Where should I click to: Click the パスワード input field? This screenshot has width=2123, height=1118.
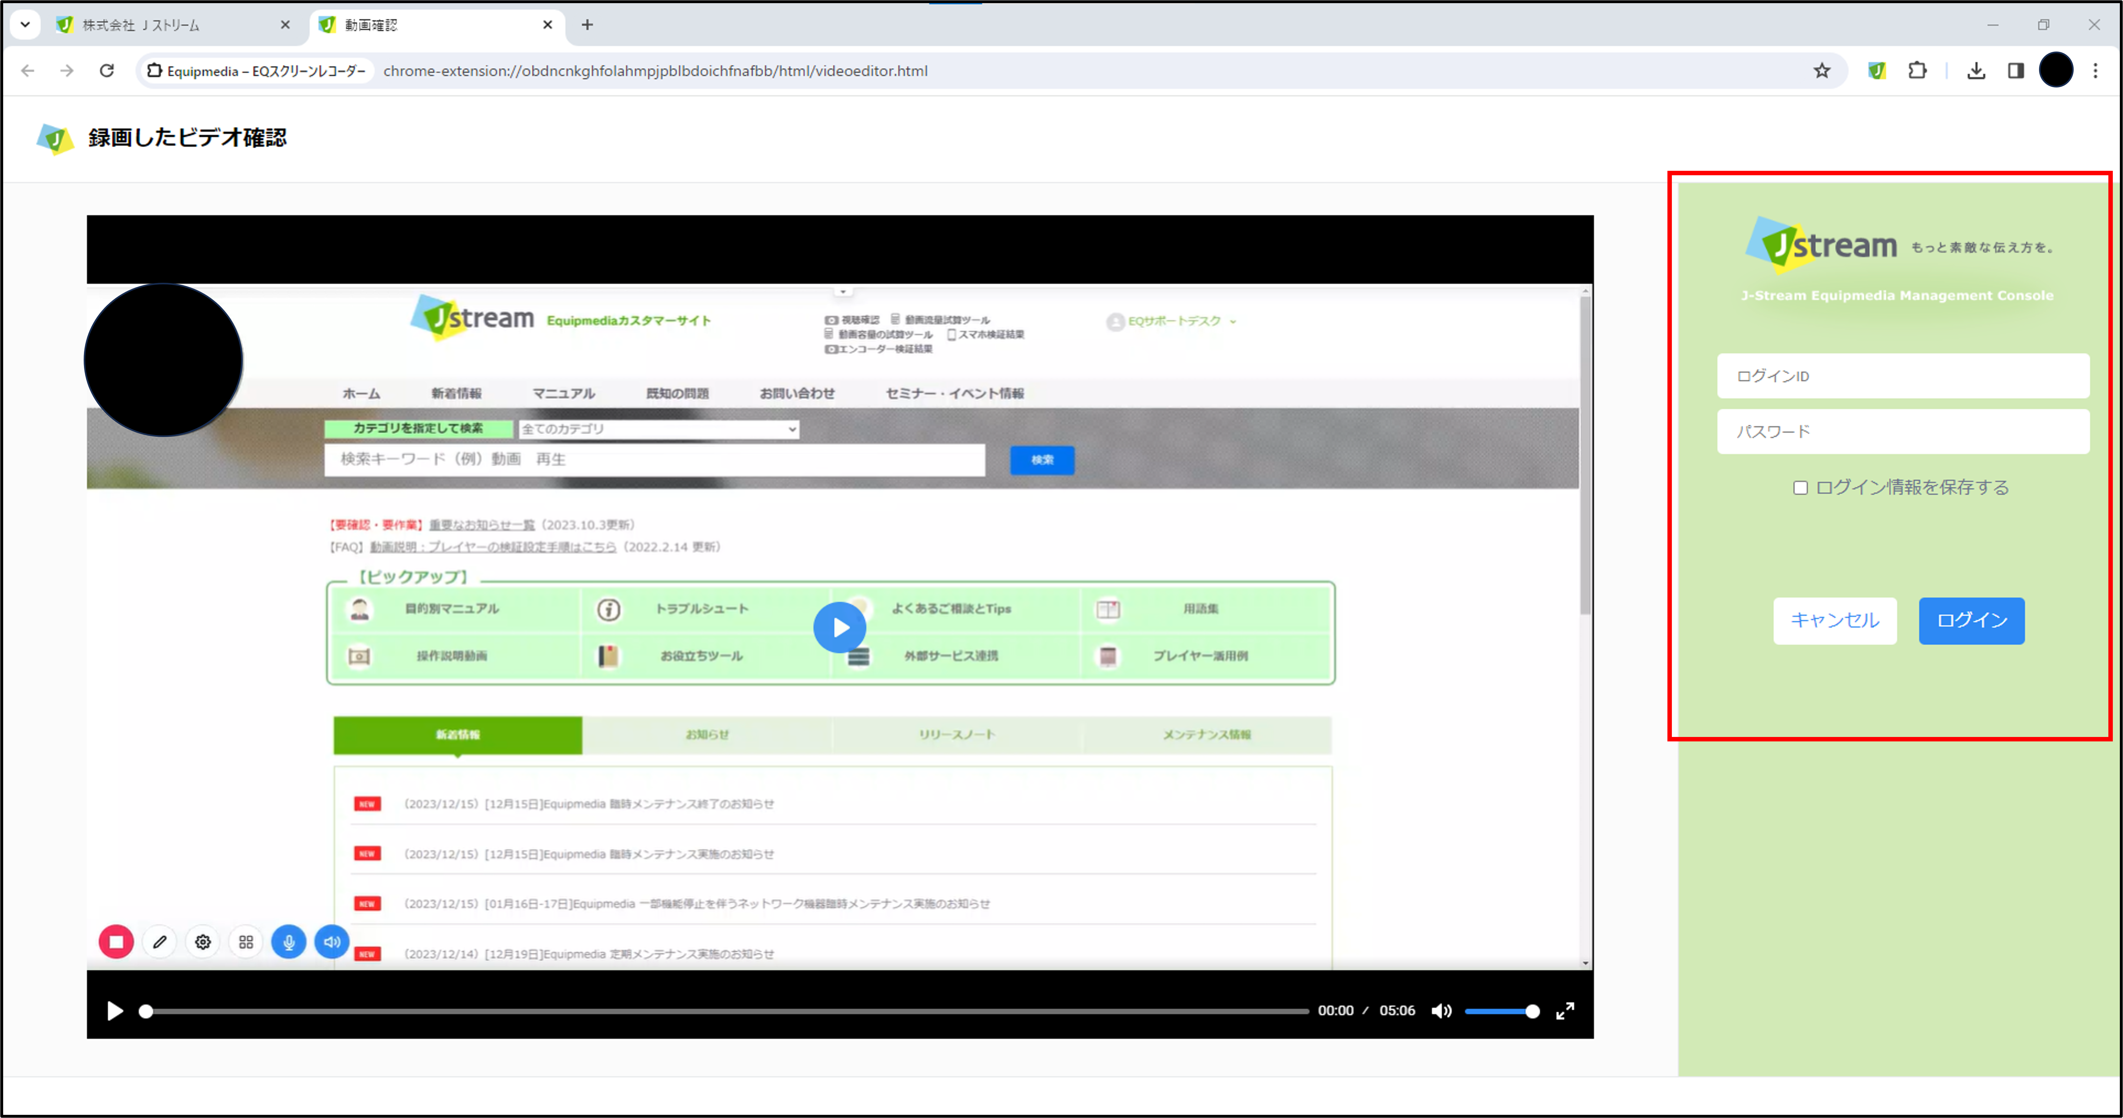1903,432
